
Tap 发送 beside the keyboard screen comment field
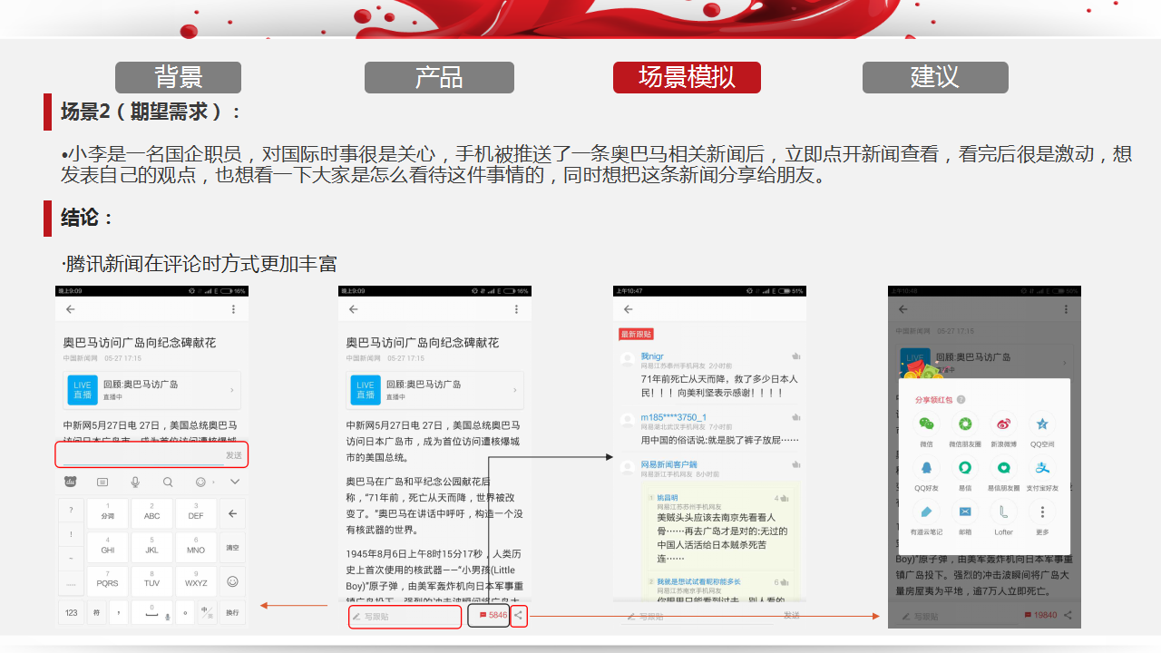coord(234,455)
